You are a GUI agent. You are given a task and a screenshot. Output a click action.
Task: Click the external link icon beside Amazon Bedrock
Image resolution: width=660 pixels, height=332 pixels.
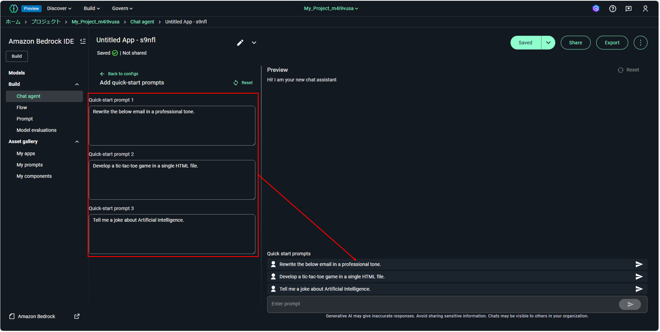point(77,316)
